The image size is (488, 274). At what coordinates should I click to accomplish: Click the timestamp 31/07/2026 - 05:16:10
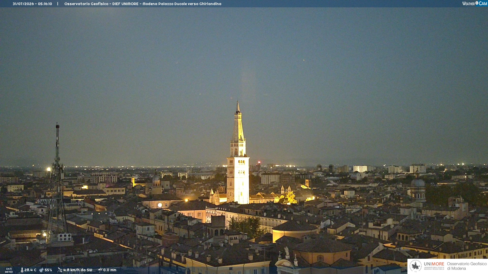tap(32, 4)
